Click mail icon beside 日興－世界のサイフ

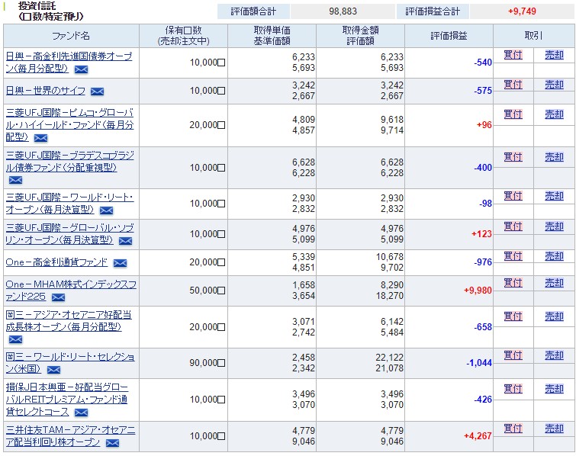click(x=98, y=92)
